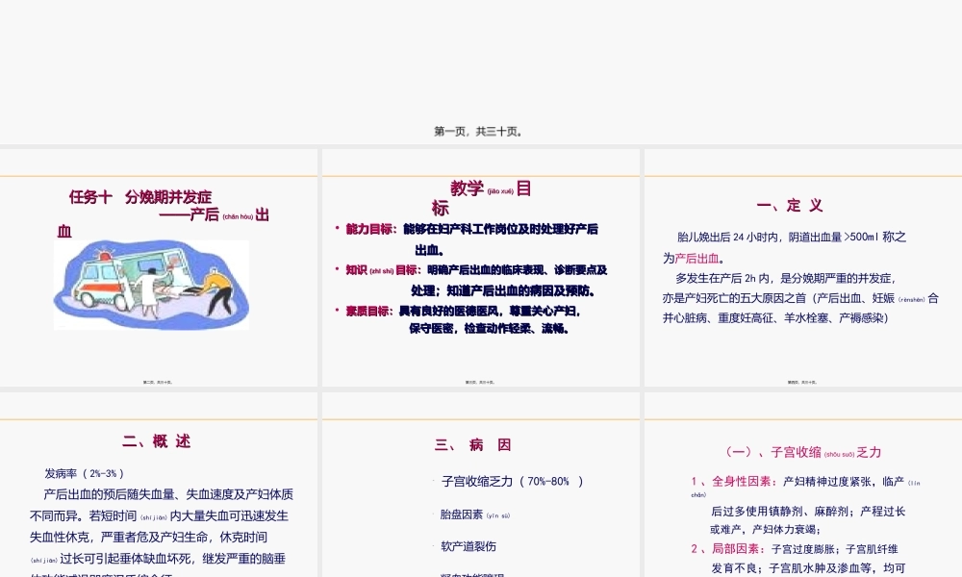This screenshot has height=577, width=962.
Task: Select the red highlighted text 产后出血
Action: (695, 258)
